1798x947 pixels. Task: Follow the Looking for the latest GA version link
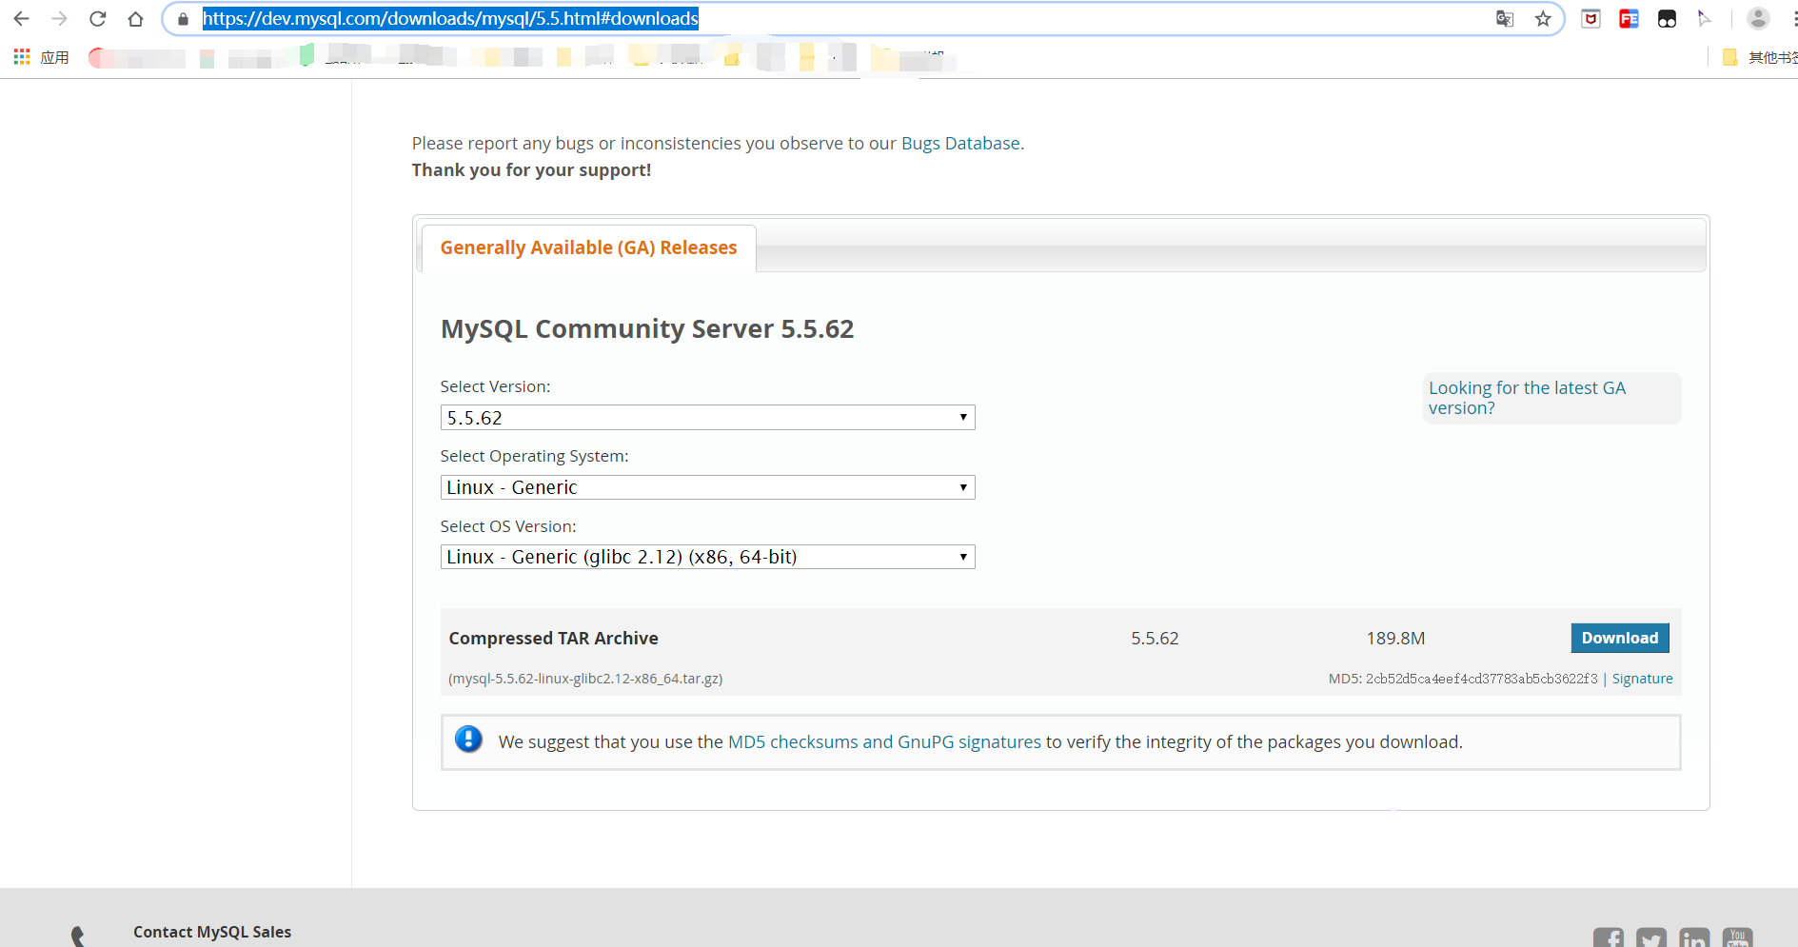[1527, 398]
